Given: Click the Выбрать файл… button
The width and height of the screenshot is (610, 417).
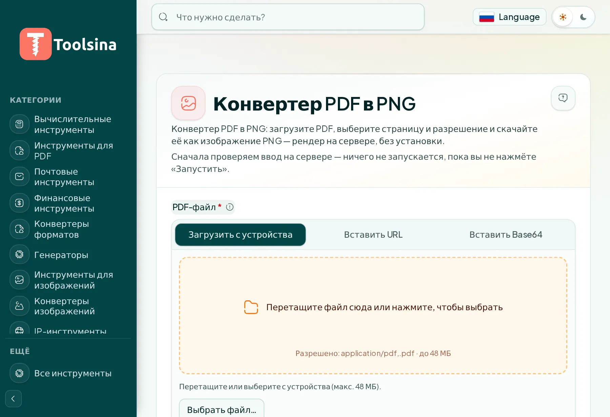Looking at the screenshot, I should coord(222,410).
